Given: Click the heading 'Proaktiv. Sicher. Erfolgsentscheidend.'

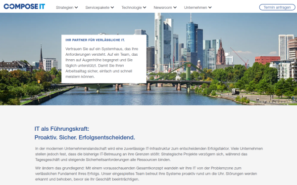Looking at the screenshot, I should (85, 138).
